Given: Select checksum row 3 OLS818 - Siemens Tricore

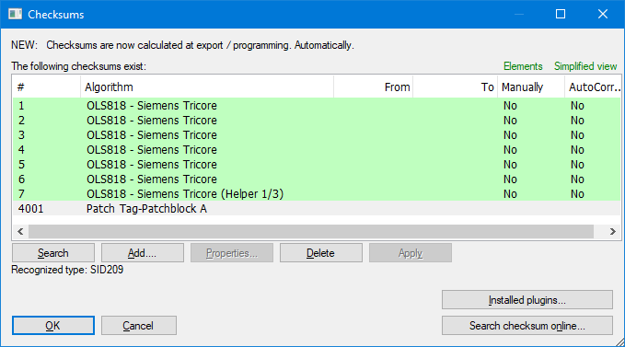Looking at the screenshot, I should pos(317,135).
